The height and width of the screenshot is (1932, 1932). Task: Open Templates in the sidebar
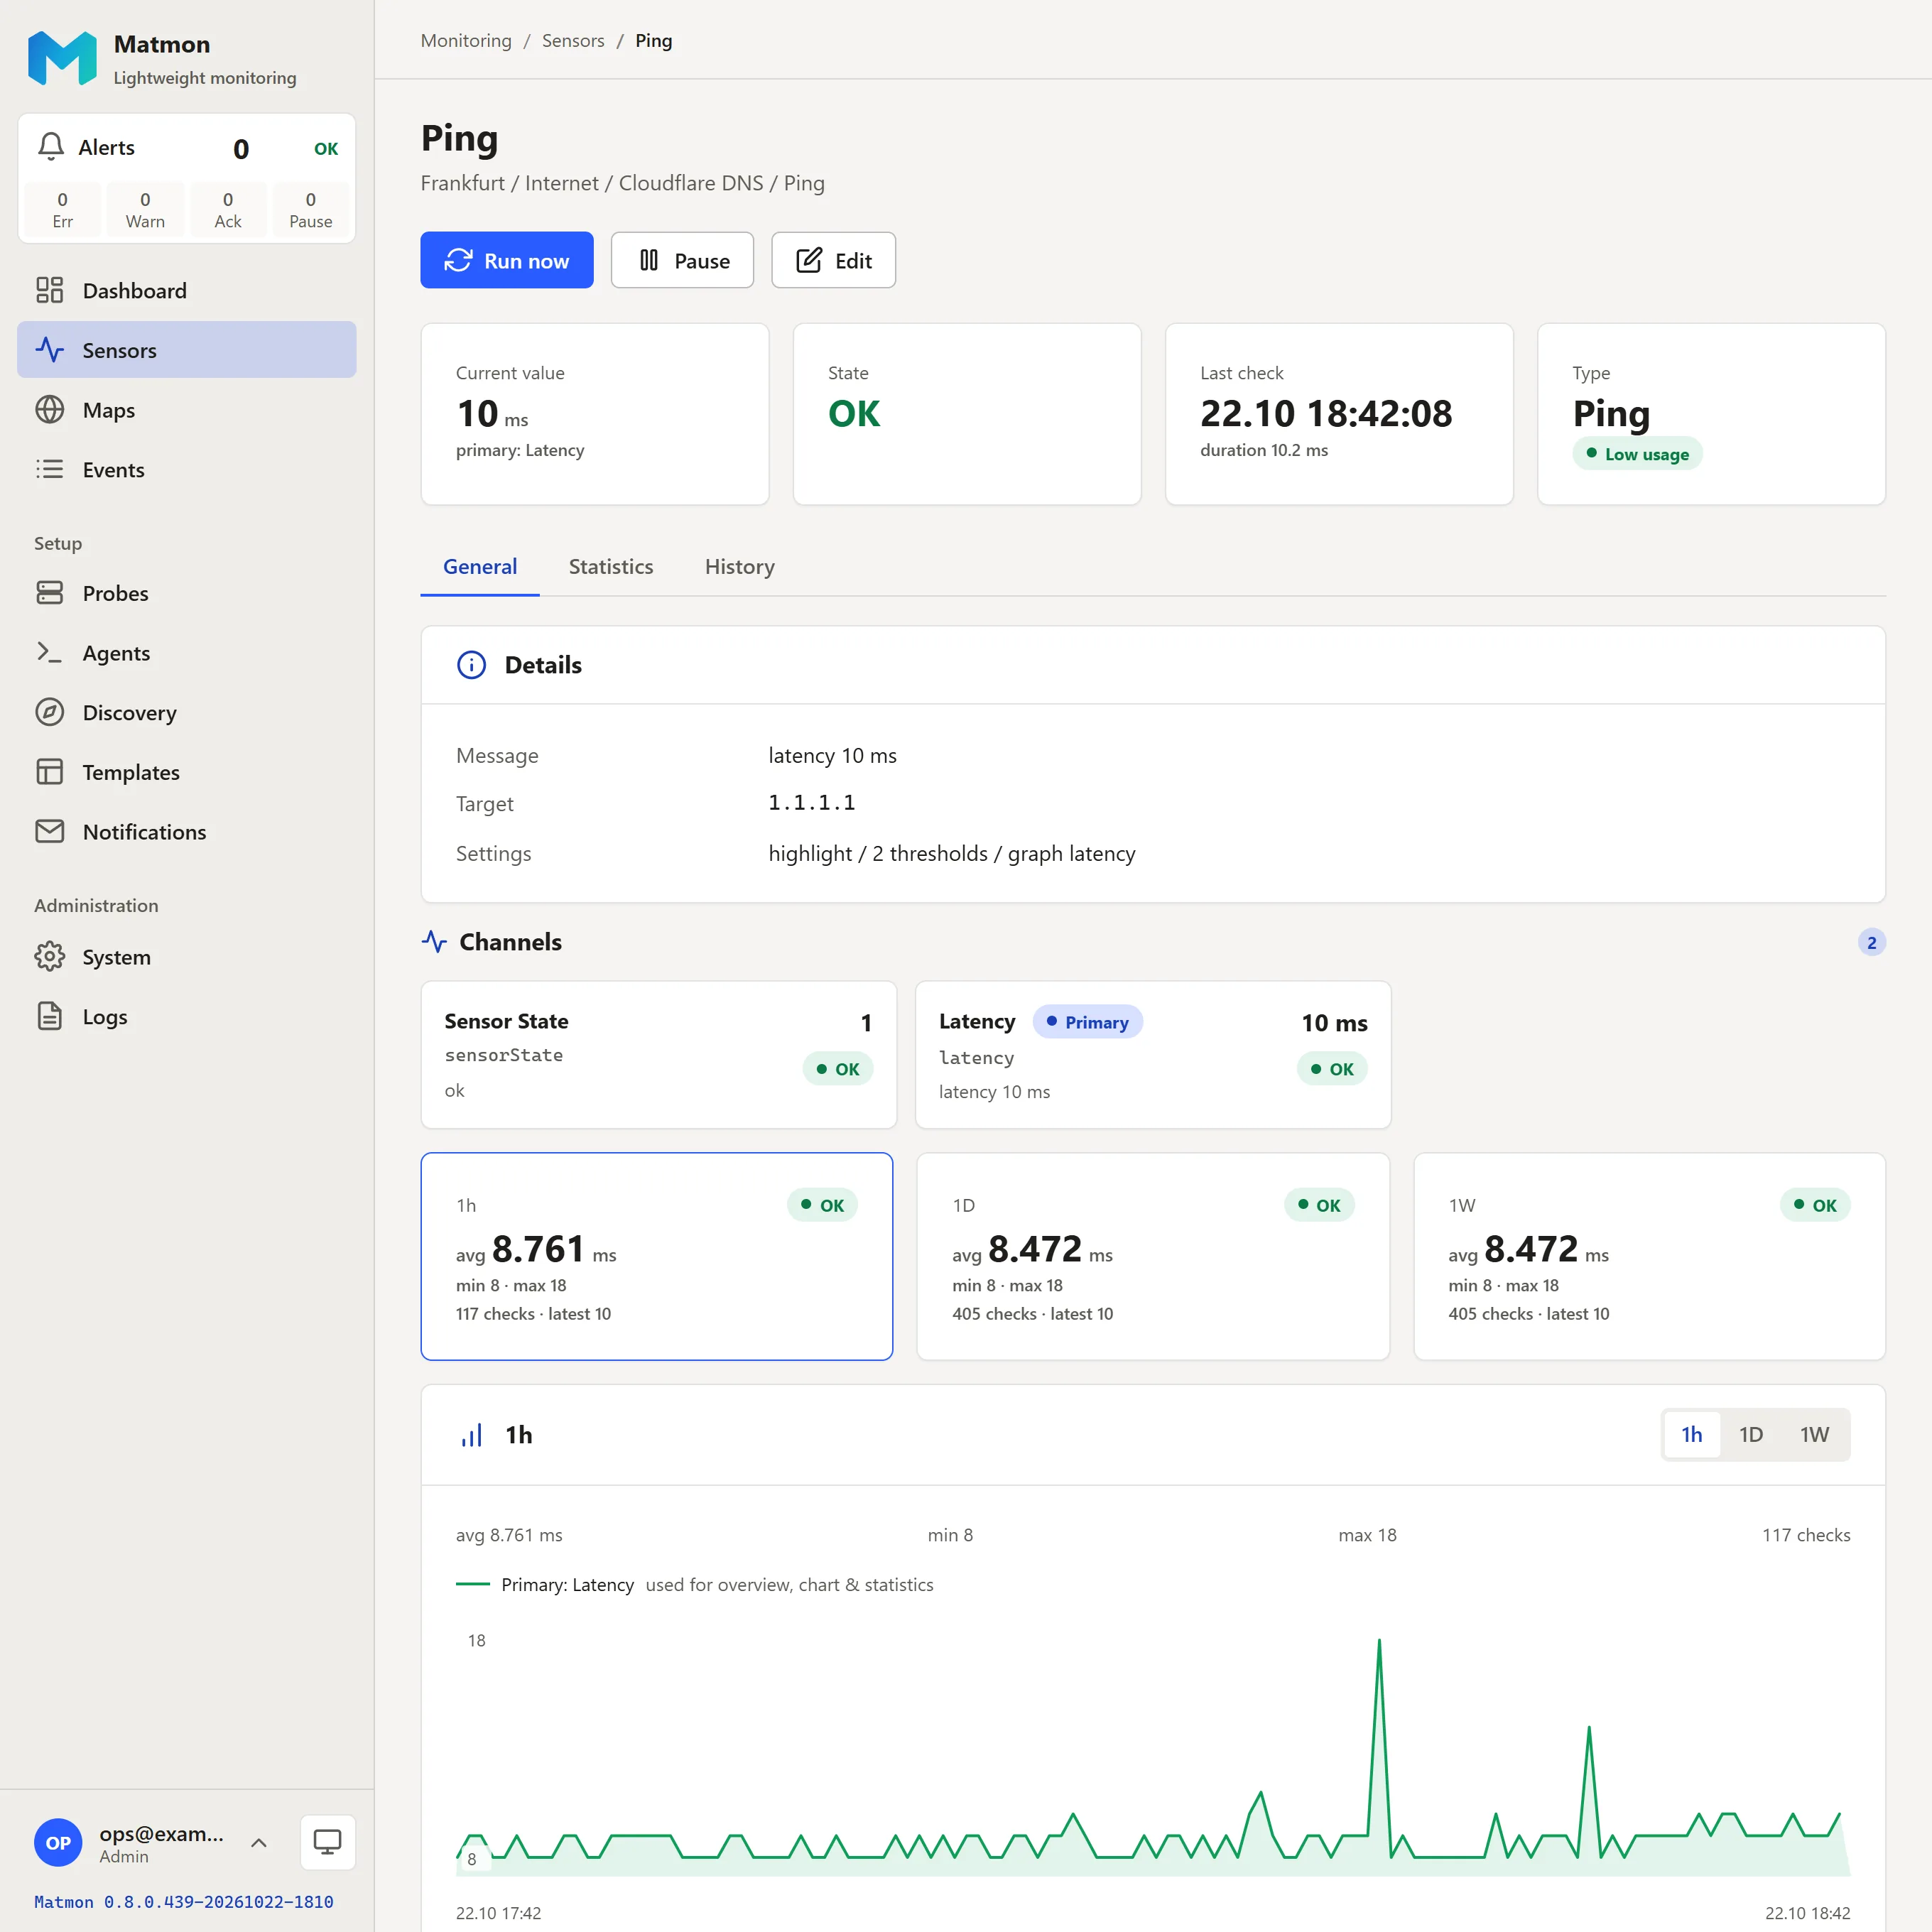click(x=186, y=772)
